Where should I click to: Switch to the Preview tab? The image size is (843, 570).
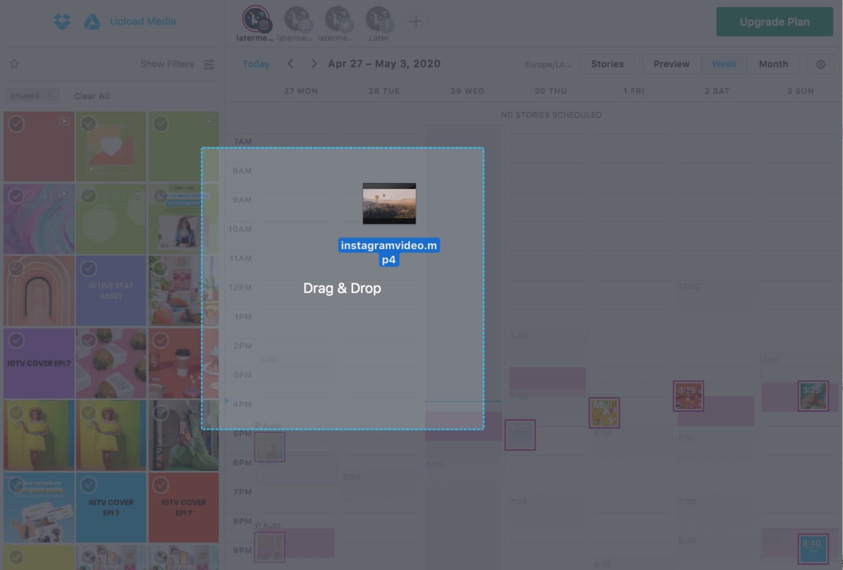click(671, 64)
